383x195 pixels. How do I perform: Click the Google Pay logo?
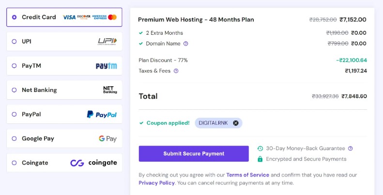click(x=107, y=138)
